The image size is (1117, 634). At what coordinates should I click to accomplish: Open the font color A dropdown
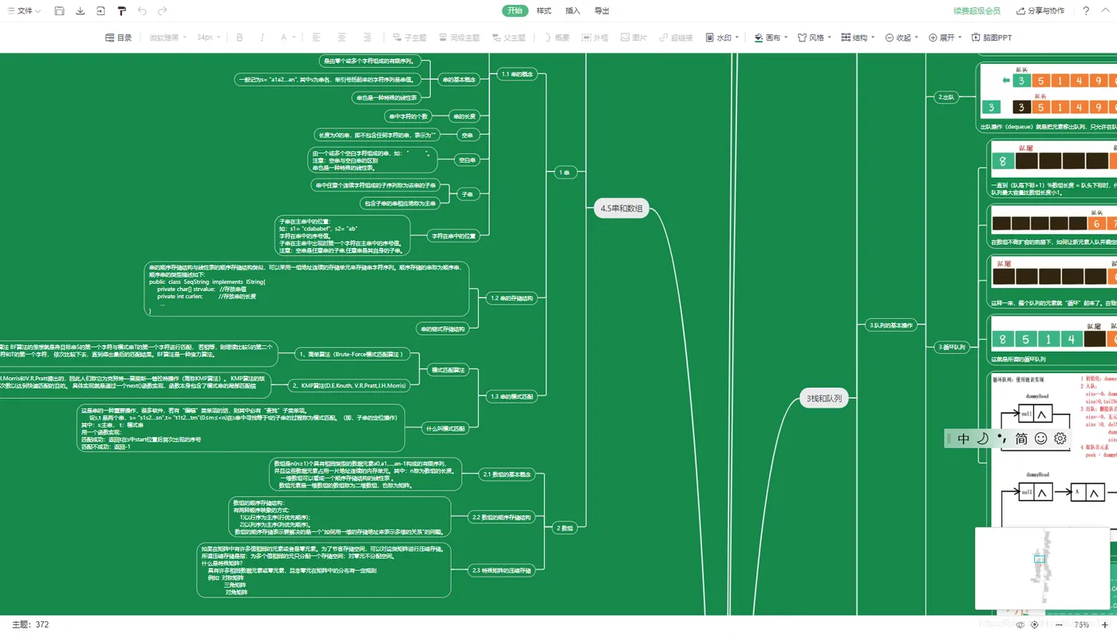pyautogui.click(x=287, y=37)
